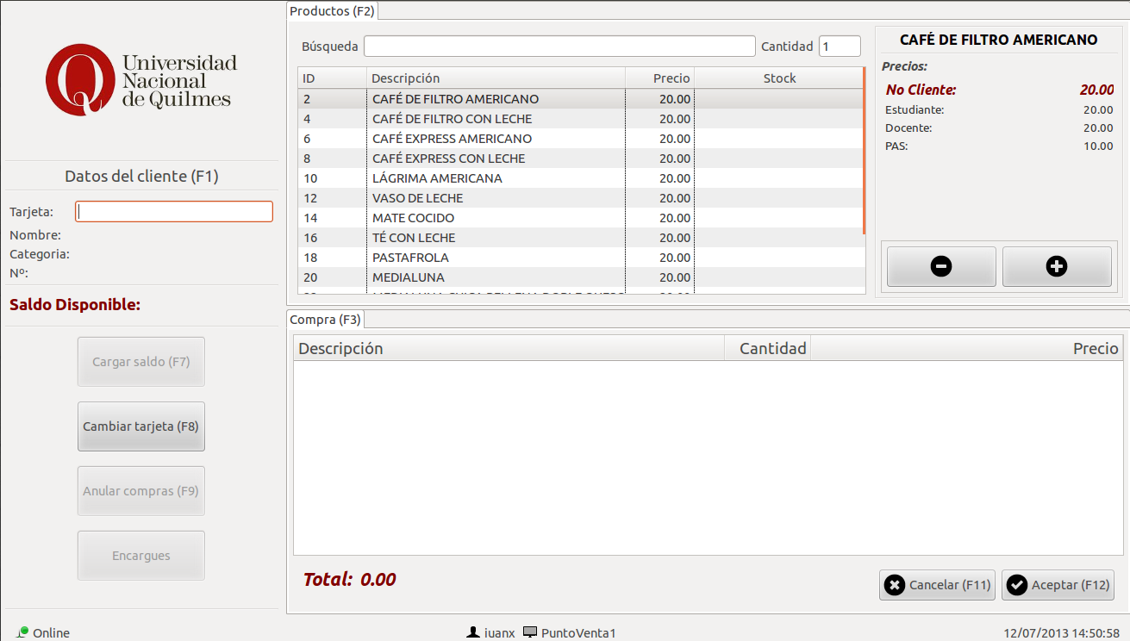Click the Universidad Nacional de Quilmes logo
1130x641 pixels.
[141, 80]
